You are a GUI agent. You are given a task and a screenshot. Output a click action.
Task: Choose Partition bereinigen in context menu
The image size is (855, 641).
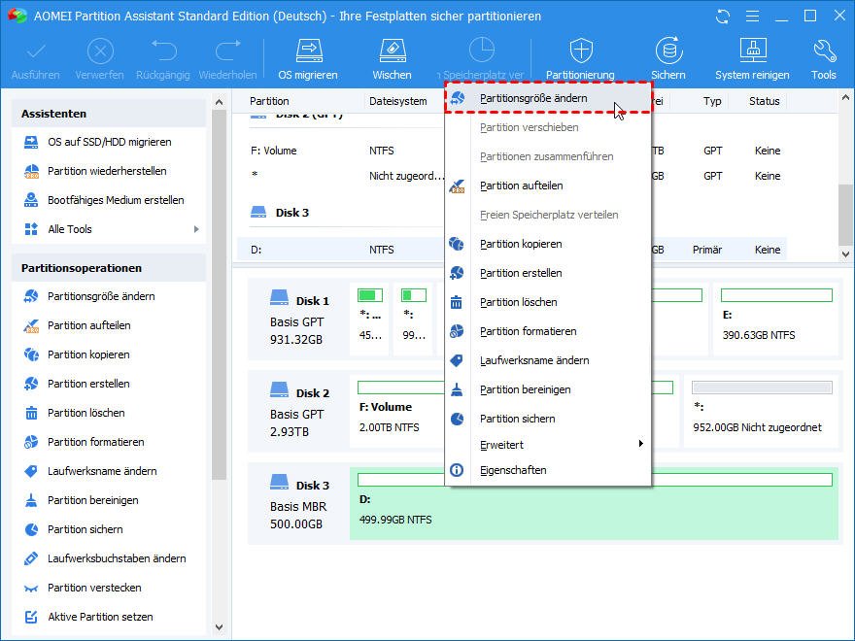click(548, 389)
